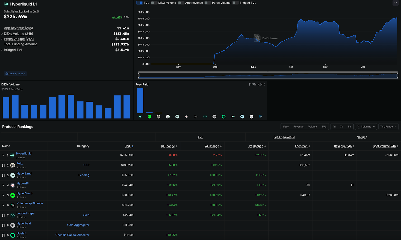
Task: Click the HyperSwap logo in the table
Action: tap(13, 195)
